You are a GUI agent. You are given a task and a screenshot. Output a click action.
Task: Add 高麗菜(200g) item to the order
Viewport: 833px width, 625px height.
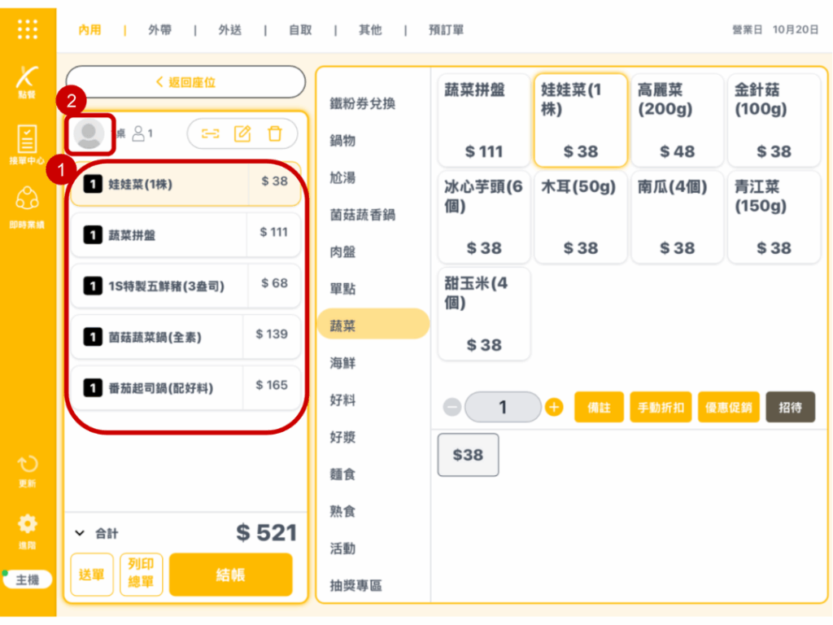tap(677, 120)
